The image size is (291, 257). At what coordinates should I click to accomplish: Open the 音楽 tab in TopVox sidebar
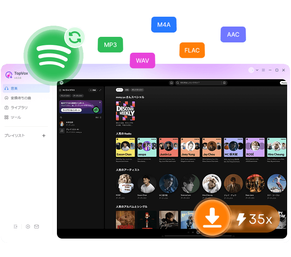point(26,88)
